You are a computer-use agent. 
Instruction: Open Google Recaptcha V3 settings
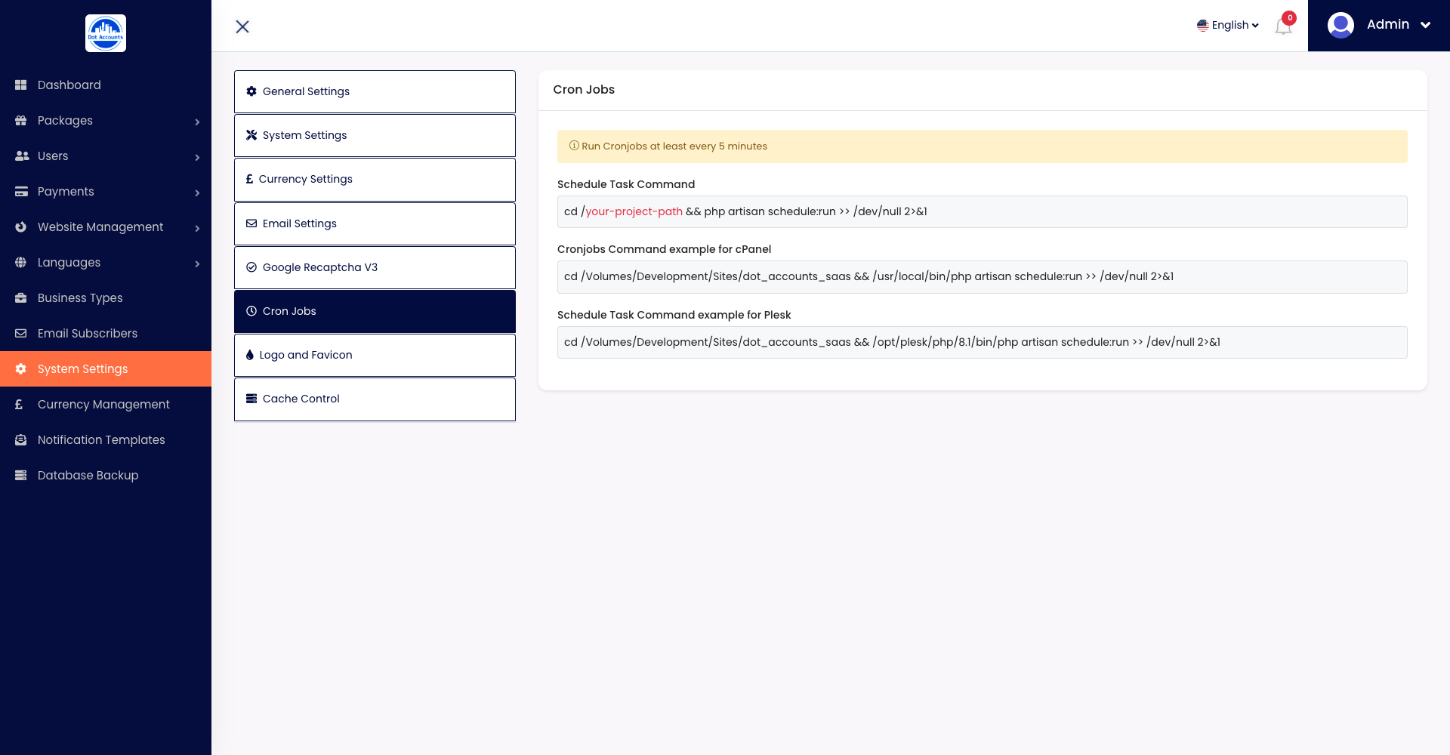point(375,267)
